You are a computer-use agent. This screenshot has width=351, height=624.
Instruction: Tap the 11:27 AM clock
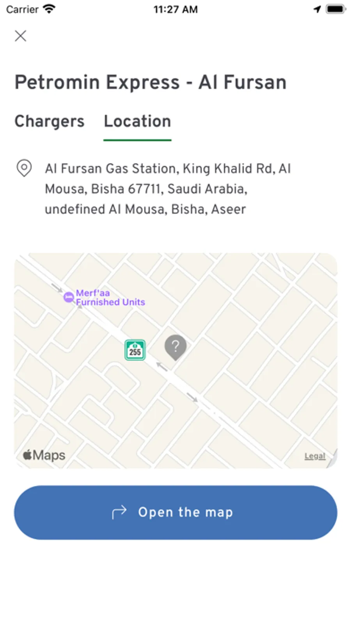175,9
